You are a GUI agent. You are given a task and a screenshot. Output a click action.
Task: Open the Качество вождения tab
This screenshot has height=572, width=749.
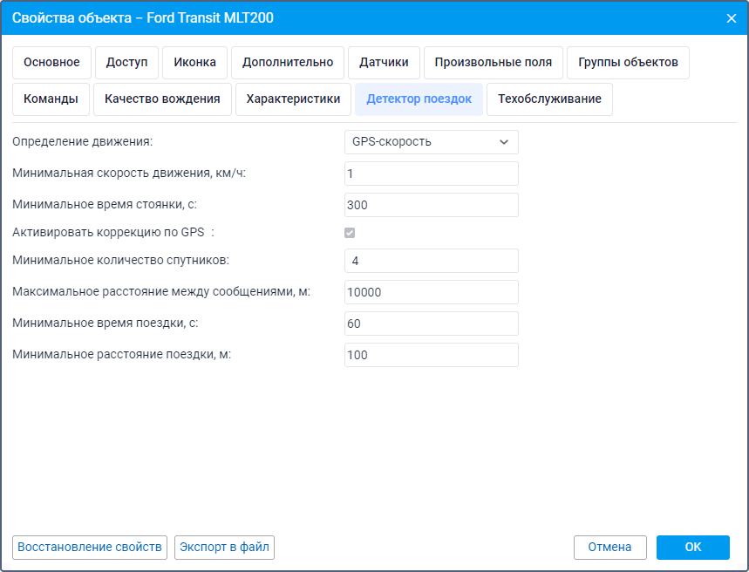tap(162, 99)
